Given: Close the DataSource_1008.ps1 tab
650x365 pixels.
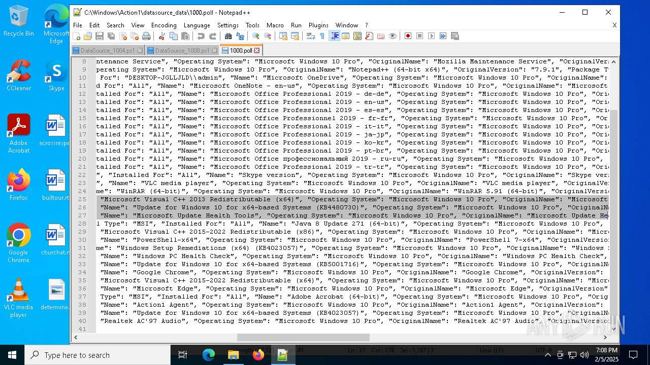Looking at the screenshot, I should 215,51.
